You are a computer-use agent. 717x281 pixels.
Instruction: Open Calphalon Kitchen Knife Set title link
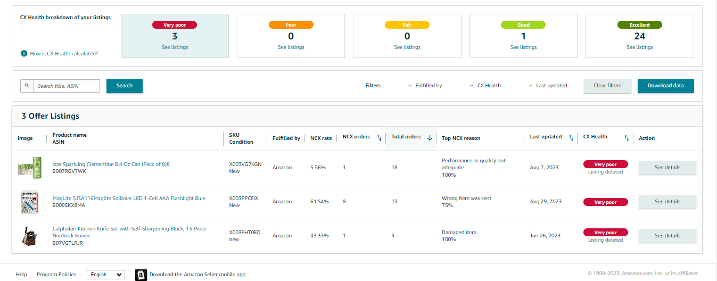pyautogui.click(x=129, y=232)
